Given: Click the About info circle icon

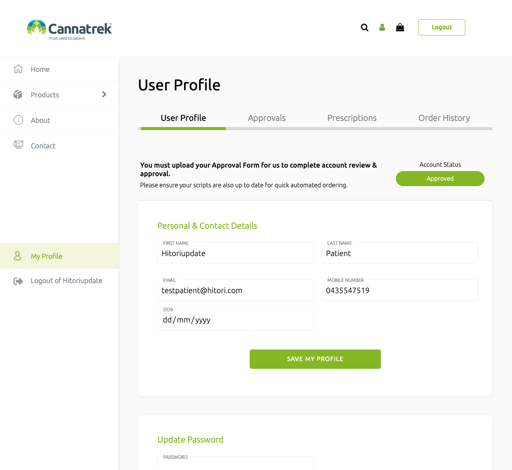Looking at the screenshot, I should [x=18, y=120].
